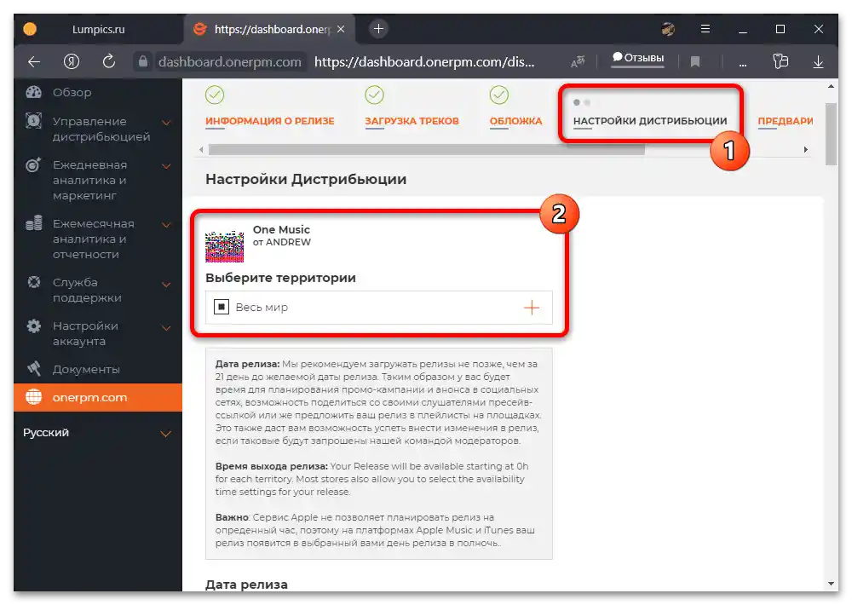Click the Ежемесячная аналитика coins icon
The image size is (852, 605).
click(34, 223)
